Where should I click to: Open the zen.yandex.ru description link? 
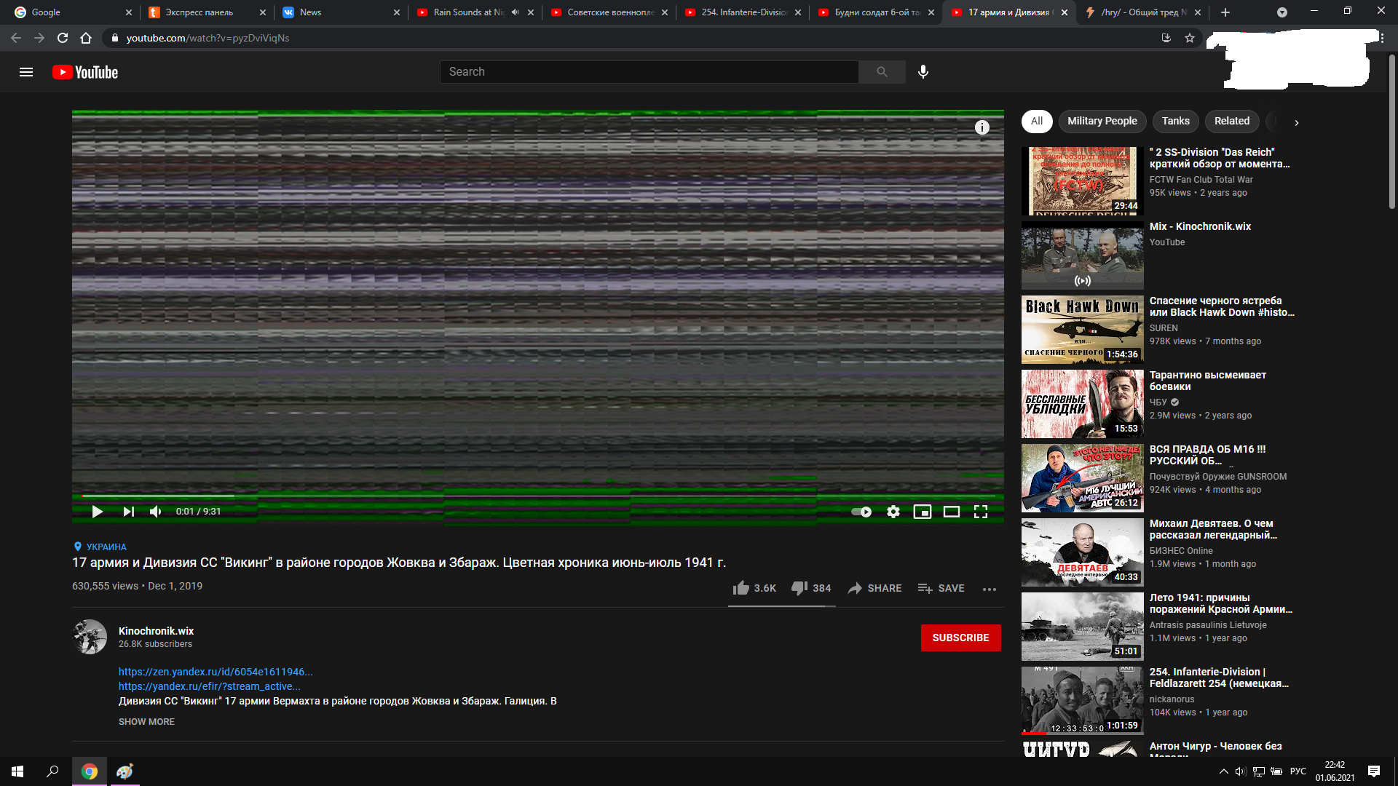click(x=216, y=672)
